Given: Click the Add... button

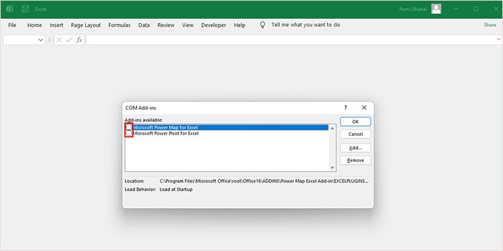Looking at the screenshot, I should pyautogui.click(x=355, y=148).
